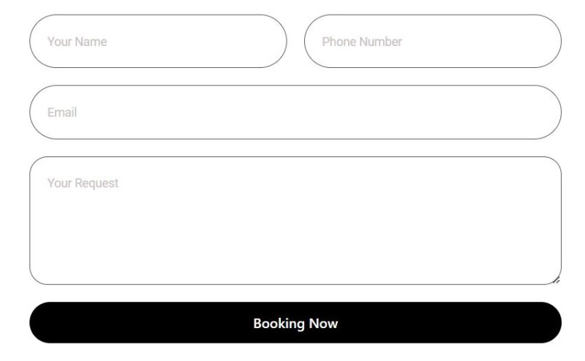Click the black Booking Now bar
The image size is (585, 361).
tap(146, 323)
